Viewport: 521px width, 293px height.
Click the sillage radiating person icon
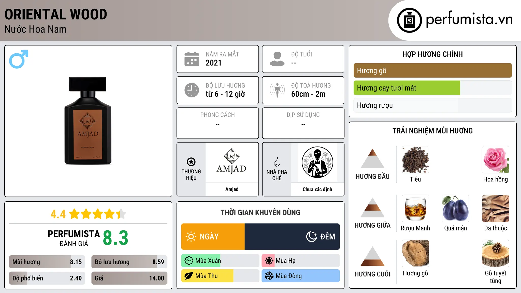277,90
